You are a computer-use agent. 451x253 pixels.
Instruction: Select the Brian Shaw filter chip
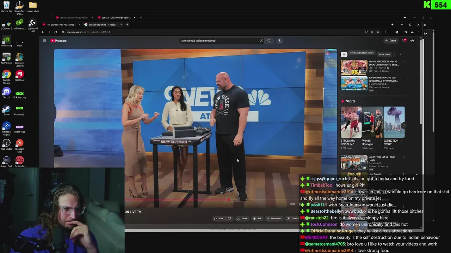tap(384, 54)
